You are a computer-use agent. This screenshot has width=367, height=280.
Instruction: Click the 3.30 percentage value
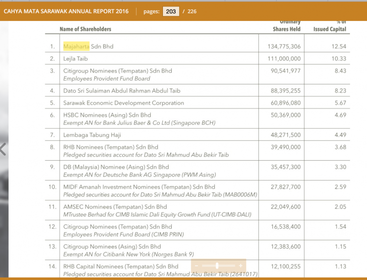pos(340,167)
